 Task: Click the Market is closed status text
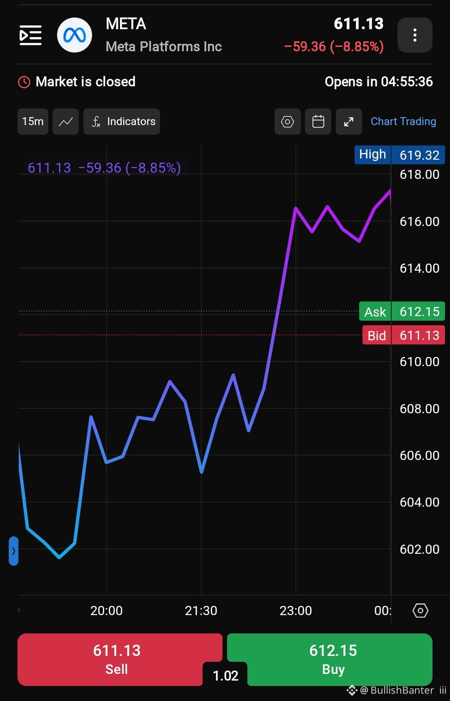click(85, 82)
